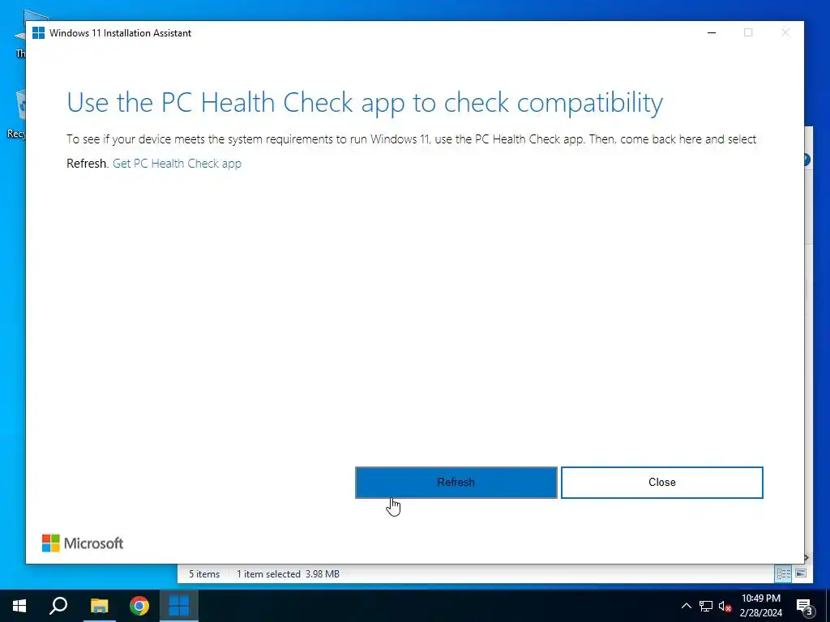Image resolution: width=830 pixels, height=622 pixels.
Task: Open the network status tray icon
Action: (706, 606)
